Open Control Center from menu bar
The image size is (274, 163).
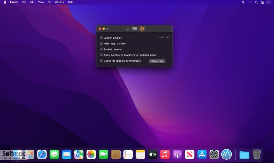263,2
